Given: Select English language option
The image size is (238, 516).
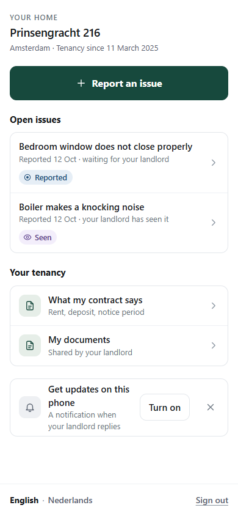Looking at the screenshot, I should click(x=24, y=501).
